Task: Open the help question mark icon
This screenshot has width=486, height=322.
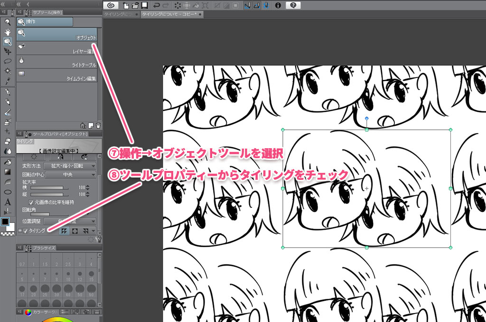Action: 294,6
